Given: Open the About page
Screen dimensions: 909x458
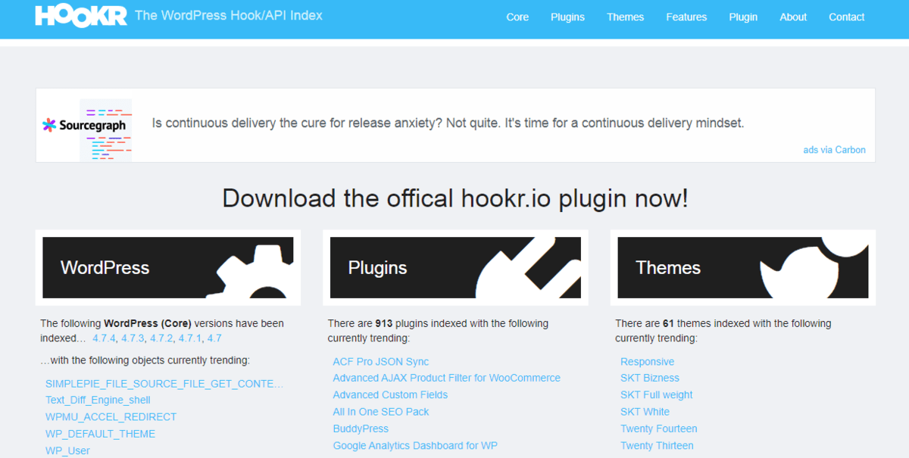Looking at the screenshot, I should click(x=793, y=17).
